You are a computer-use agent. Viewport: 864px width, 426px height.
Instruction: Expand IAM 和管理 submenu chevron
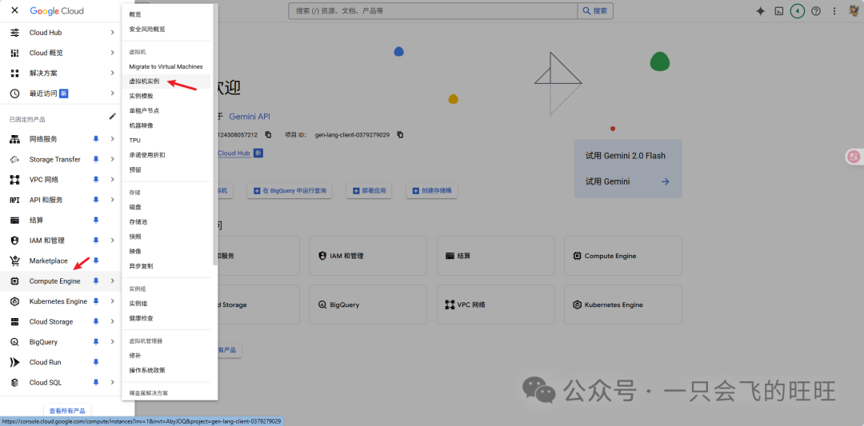(x=113, y=241)
